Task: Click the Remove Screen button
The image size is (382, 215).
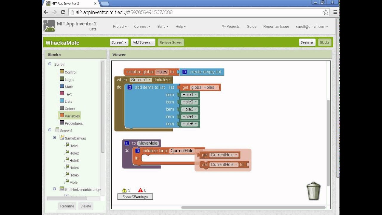Action: click(171, 42)
